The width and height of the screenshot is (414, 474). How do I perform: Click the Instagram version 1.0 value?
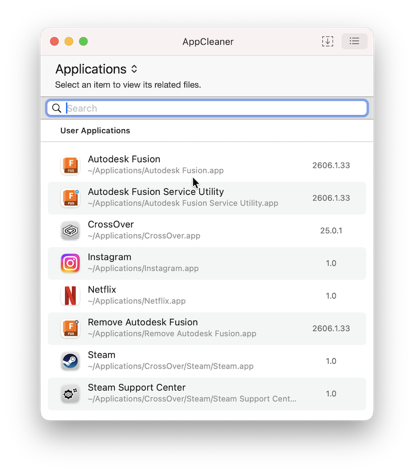point(331,263)
